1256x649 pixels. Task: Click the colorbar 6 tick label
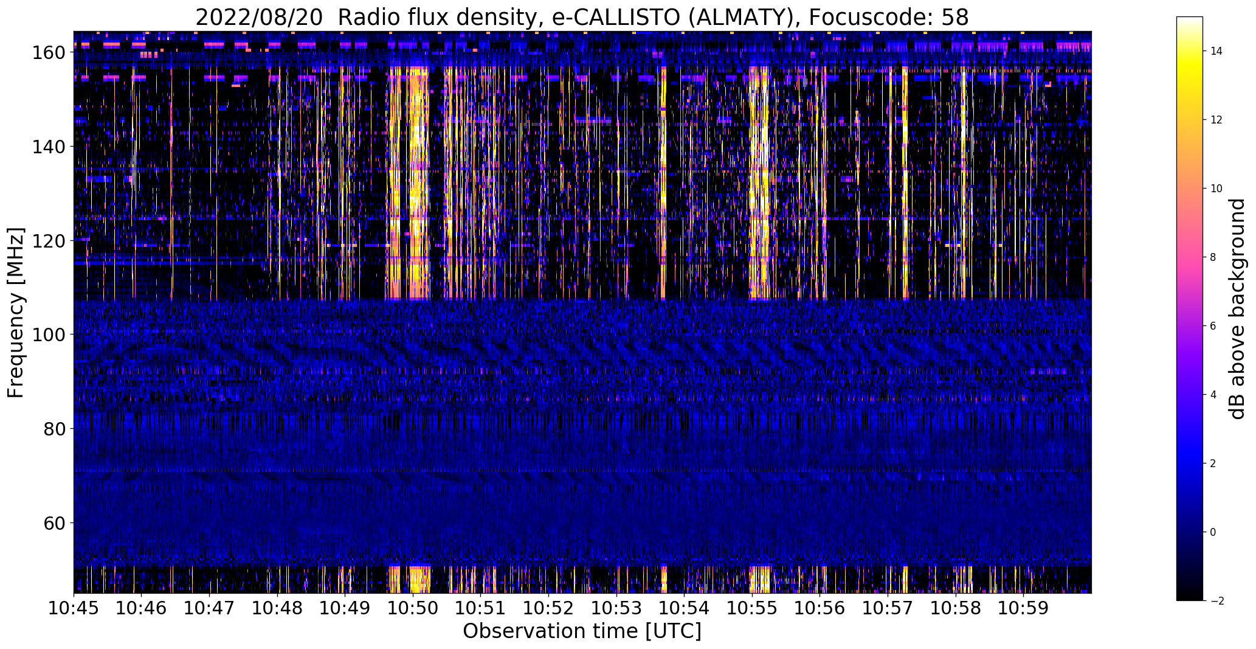click(1213, 326)
